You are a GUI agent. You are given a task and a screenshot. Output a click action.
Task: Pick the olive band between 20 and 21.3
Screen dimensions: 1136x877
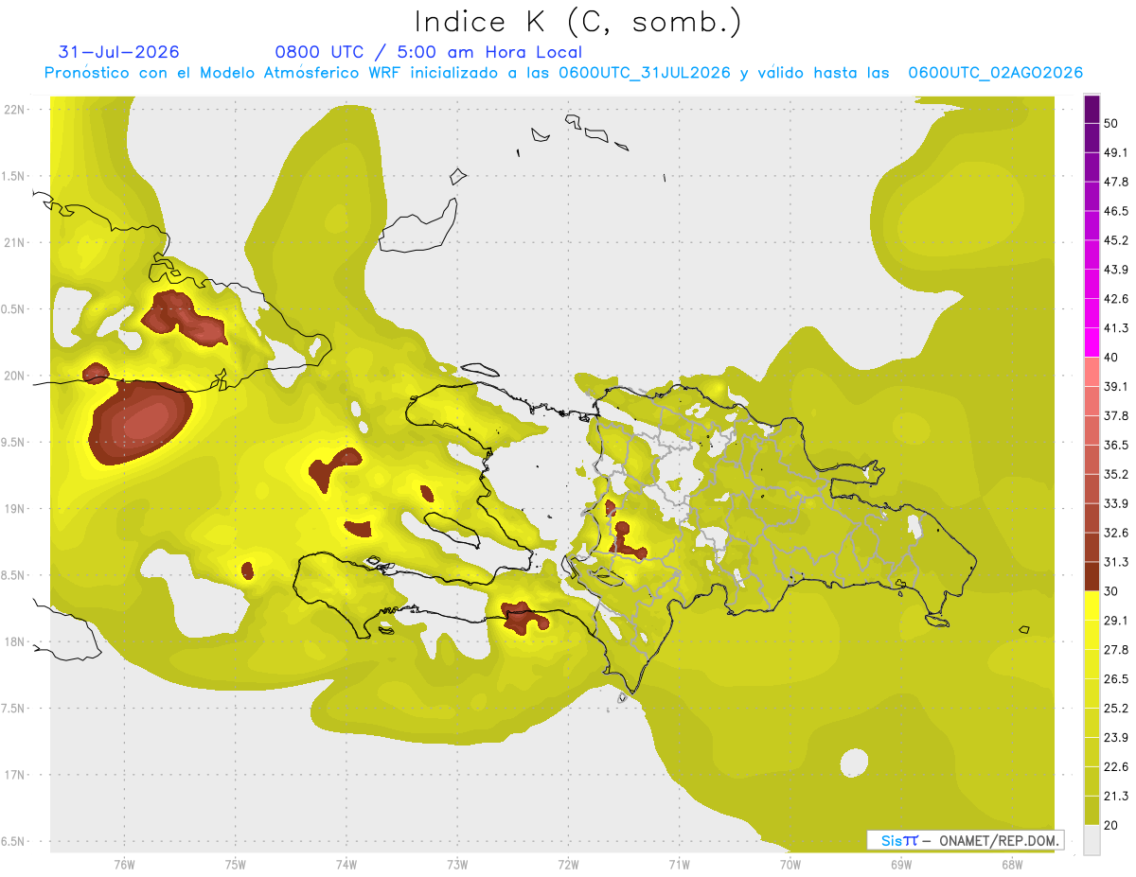tap(1092, 810)
